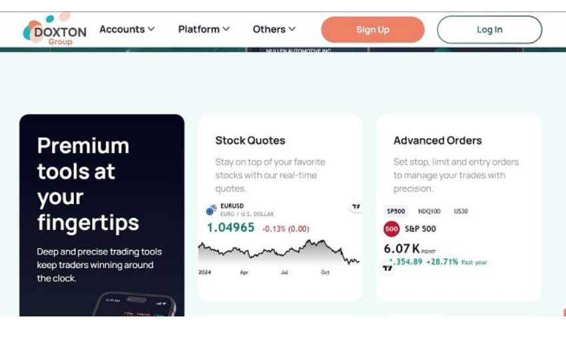Expand the Accounts dropdown menu
The width and height of the screenshot is (566, 353).
tap(127, 29)
